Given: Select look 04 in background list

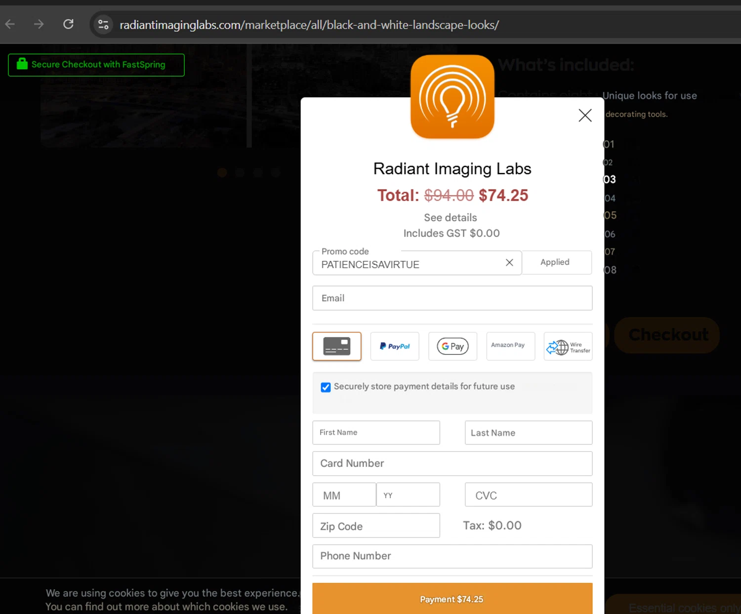Looking at the screenshot, I should 610,198.
